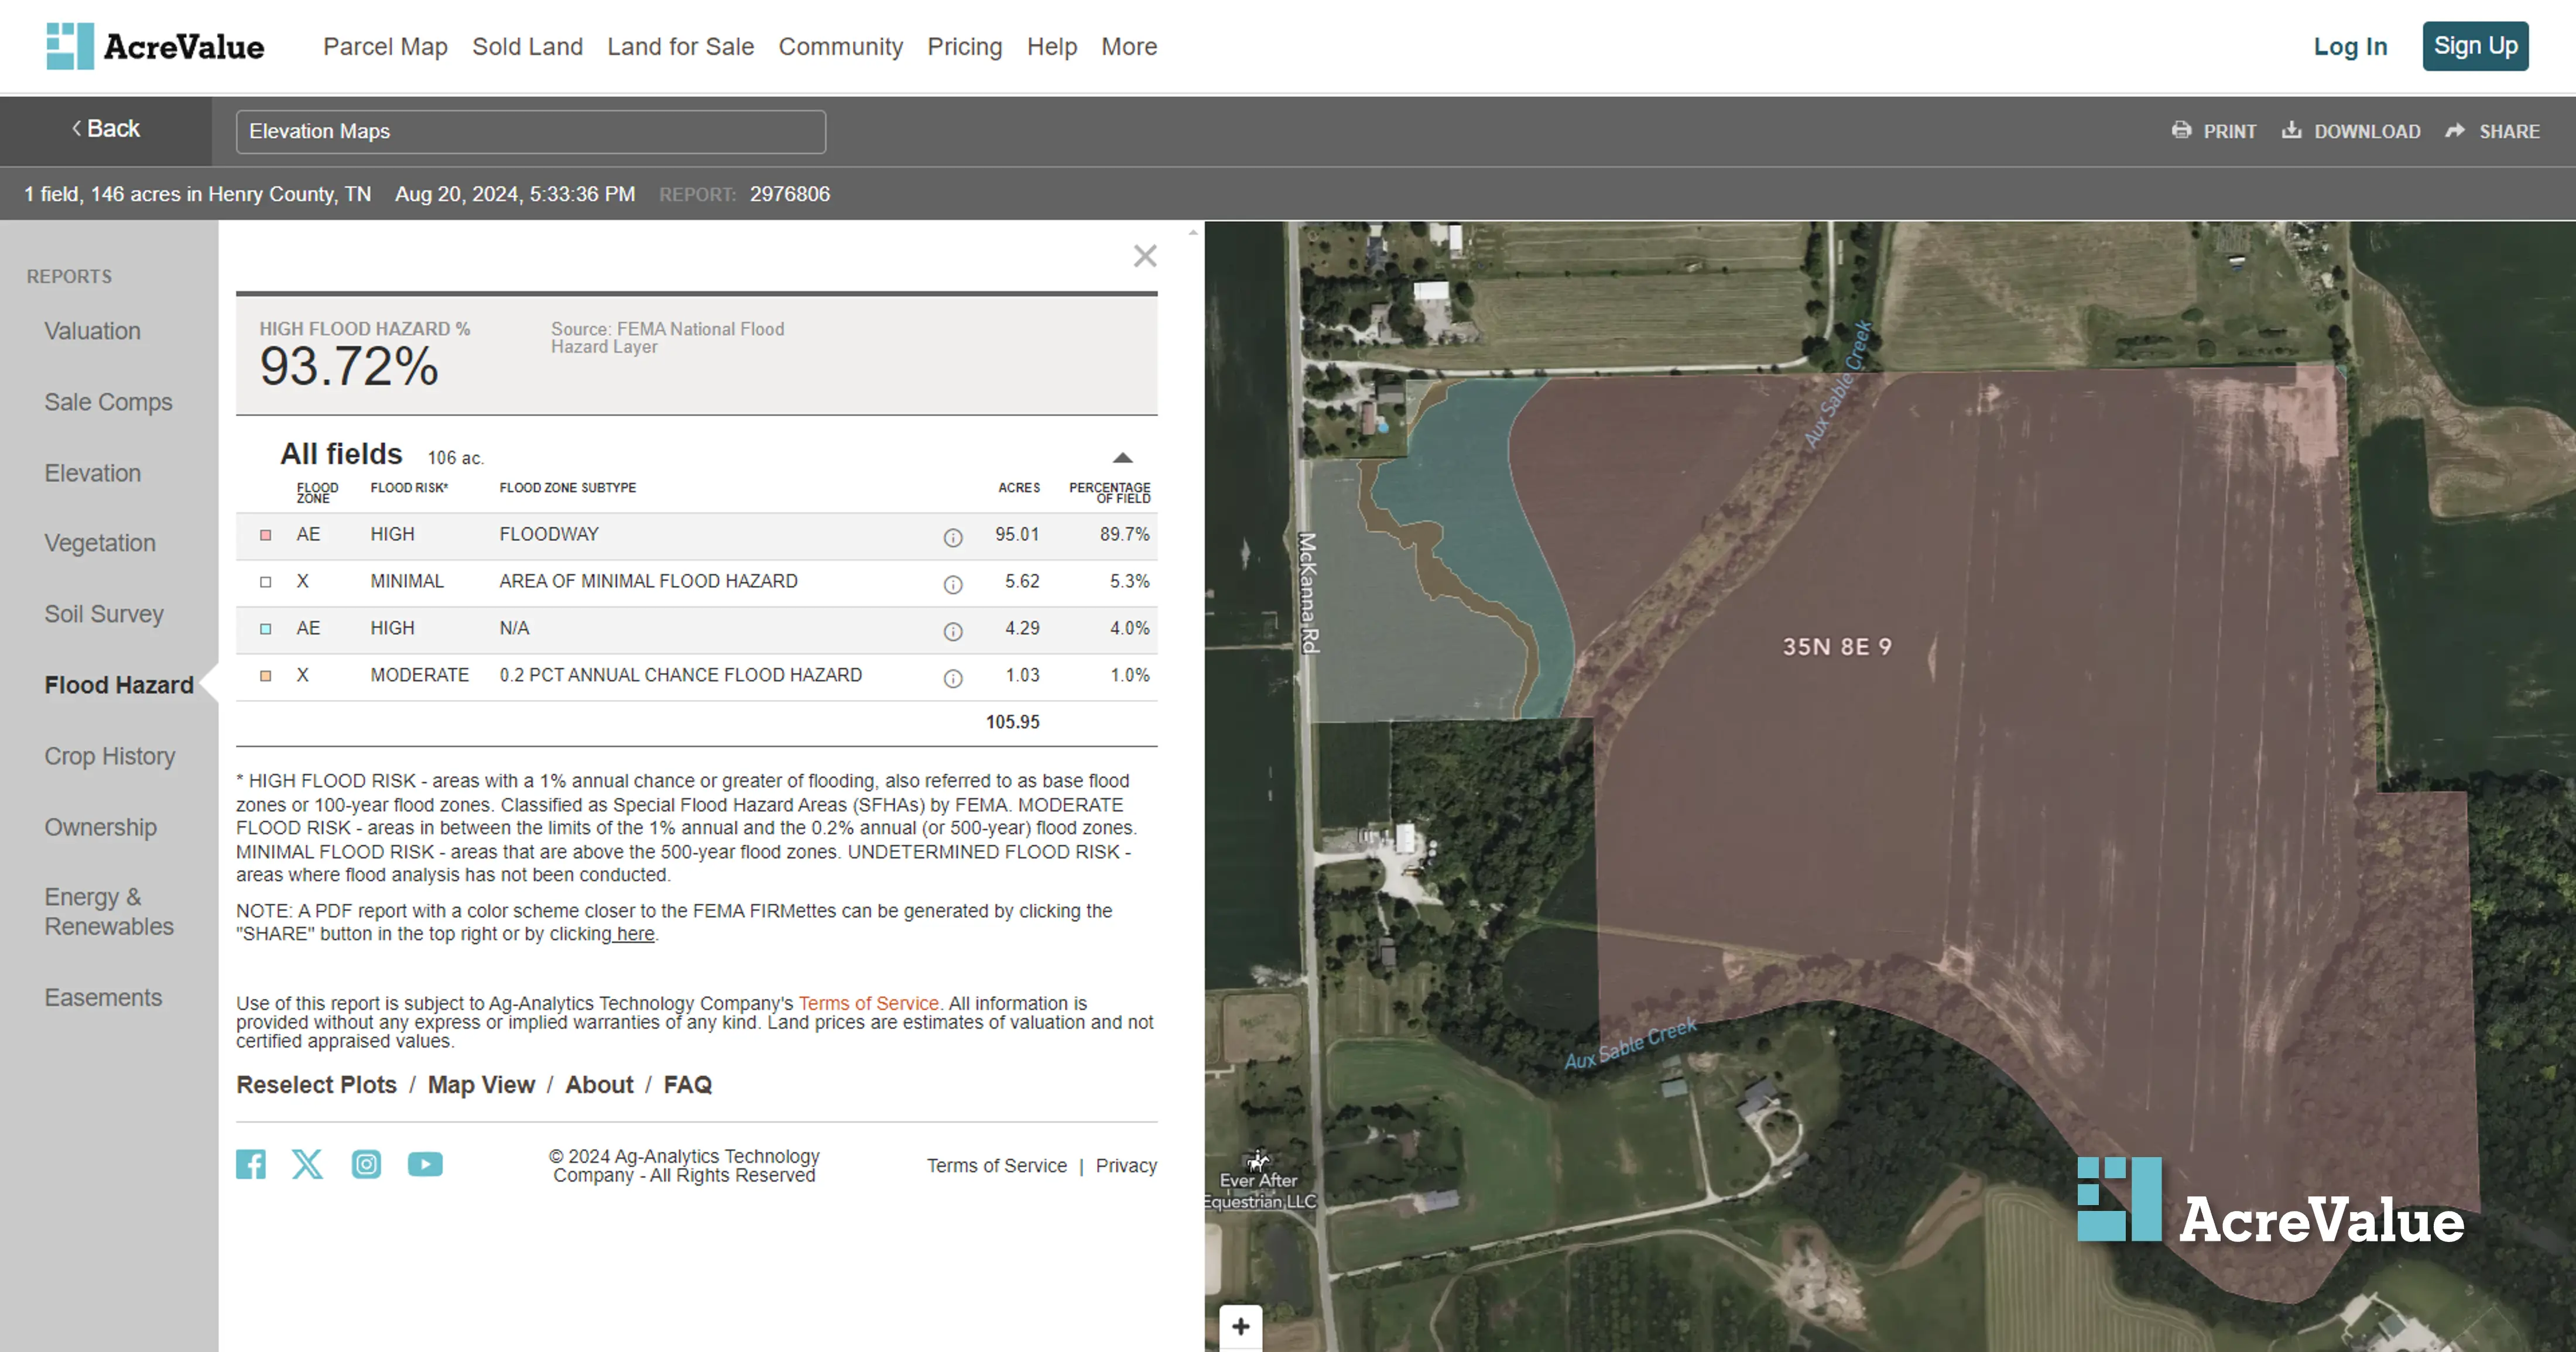Toggle the X MINIMAL flood zone visibility
Image resolution: width=2576 pixels, height=1352 pixels.
click(x=266, y=582)
